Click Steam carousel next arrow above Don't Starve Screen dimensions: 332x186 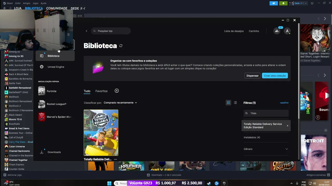[x=325, y=19]
